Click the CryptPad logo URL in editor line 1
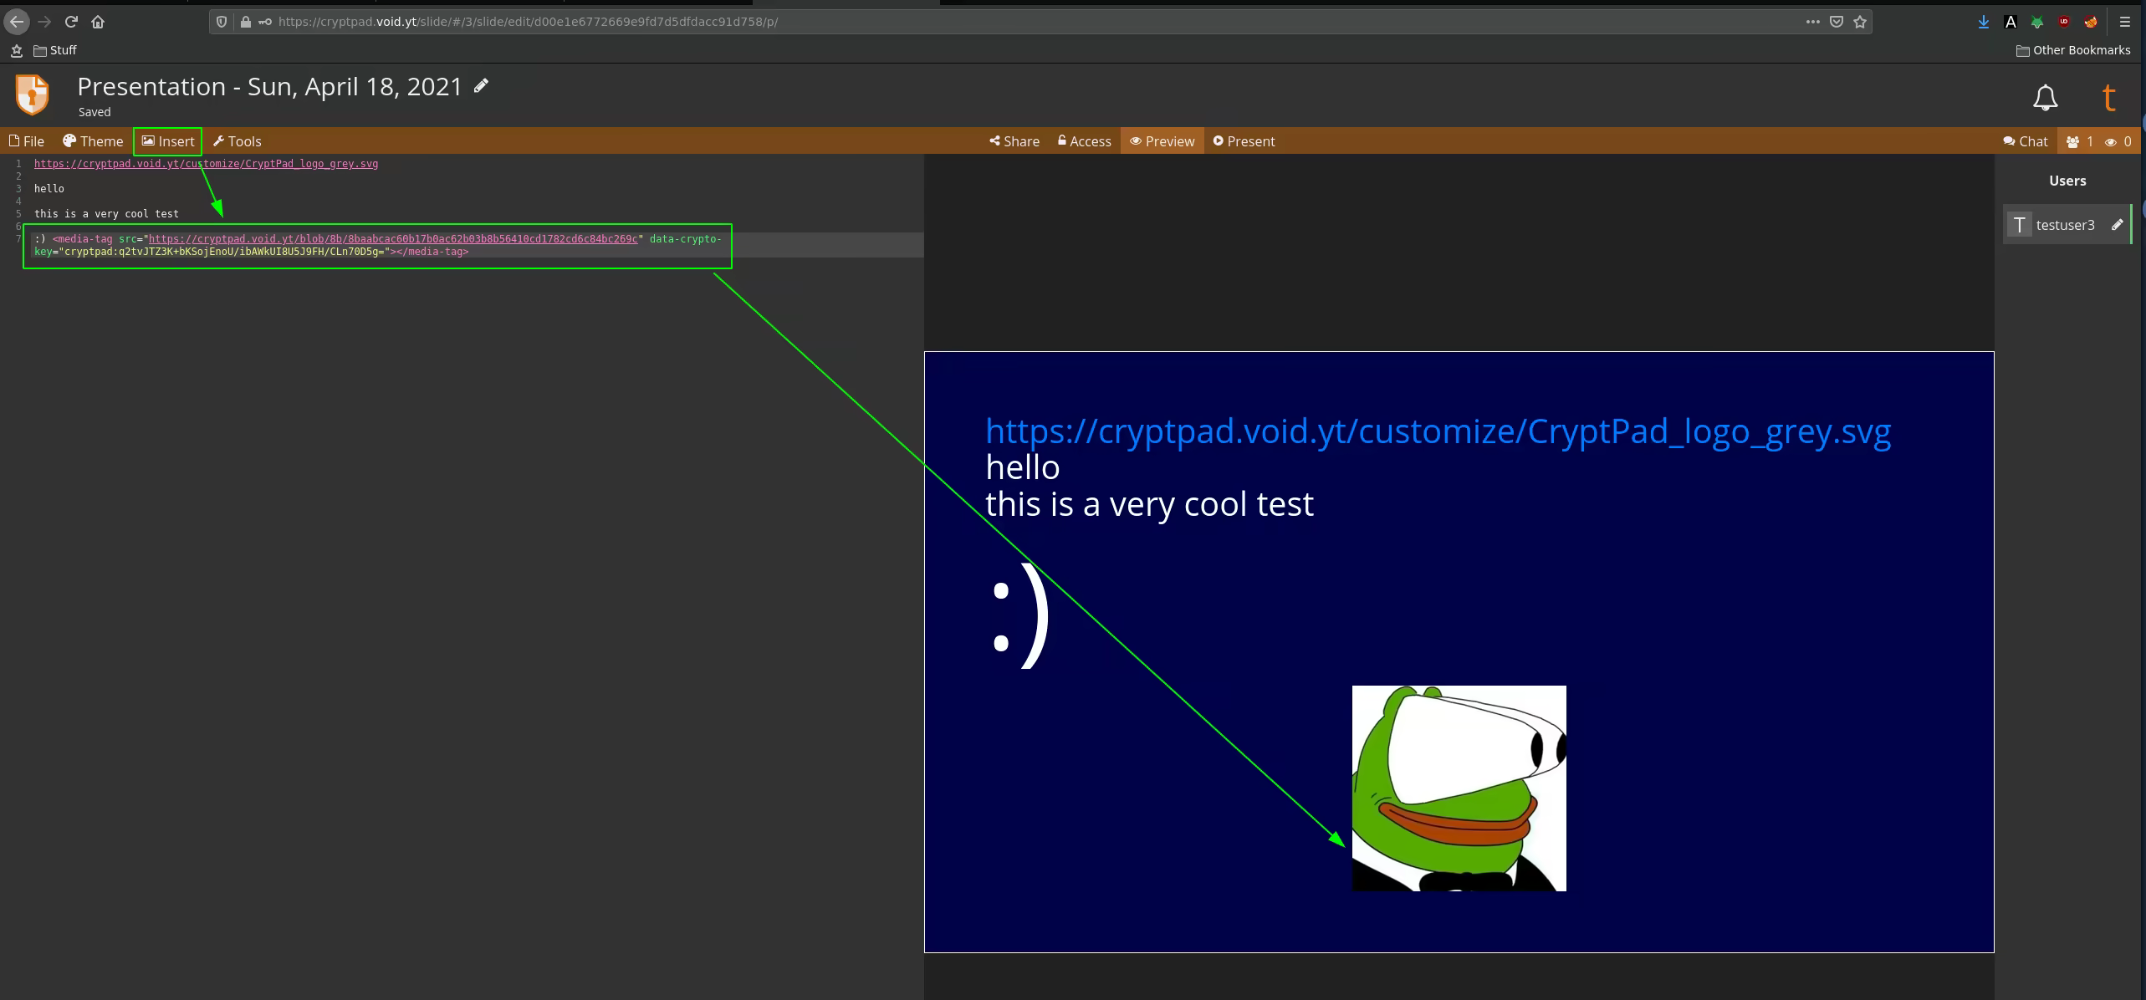2146x1000 pixels. 206,164
